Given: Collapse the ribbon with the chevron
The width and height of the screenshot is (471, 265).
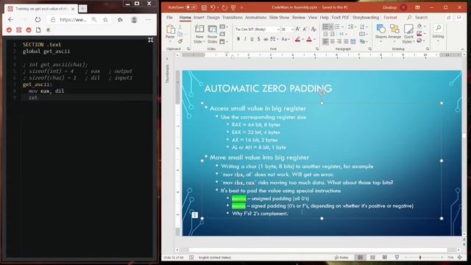Looking at the screenshot, I should [463, 49].
